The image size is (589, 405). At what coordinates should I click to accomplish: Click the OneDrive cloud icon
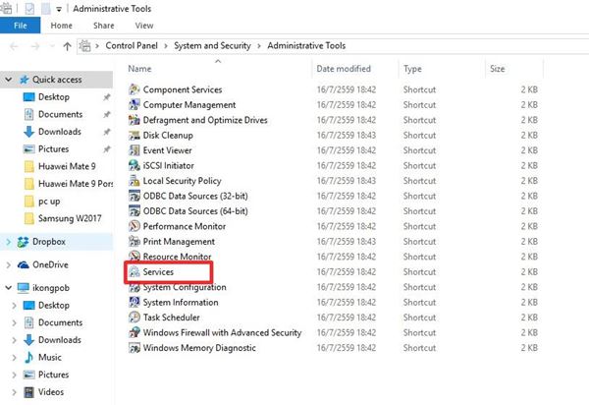(x=24, y=264)
